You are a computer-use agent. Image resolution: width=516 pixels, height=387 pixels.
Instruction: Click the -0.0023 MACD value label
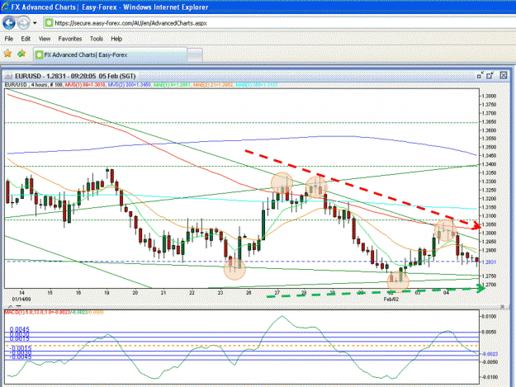(x=490, y=354)
